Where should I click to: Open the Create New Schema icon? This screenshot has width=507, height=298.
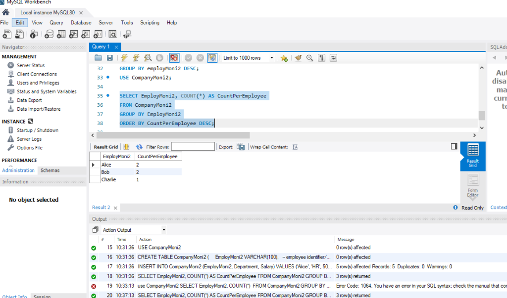50,34
